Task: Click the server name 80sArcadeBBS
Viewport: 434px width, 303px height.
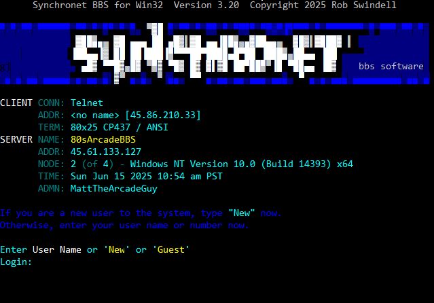Action: click(x=103, y=139)
